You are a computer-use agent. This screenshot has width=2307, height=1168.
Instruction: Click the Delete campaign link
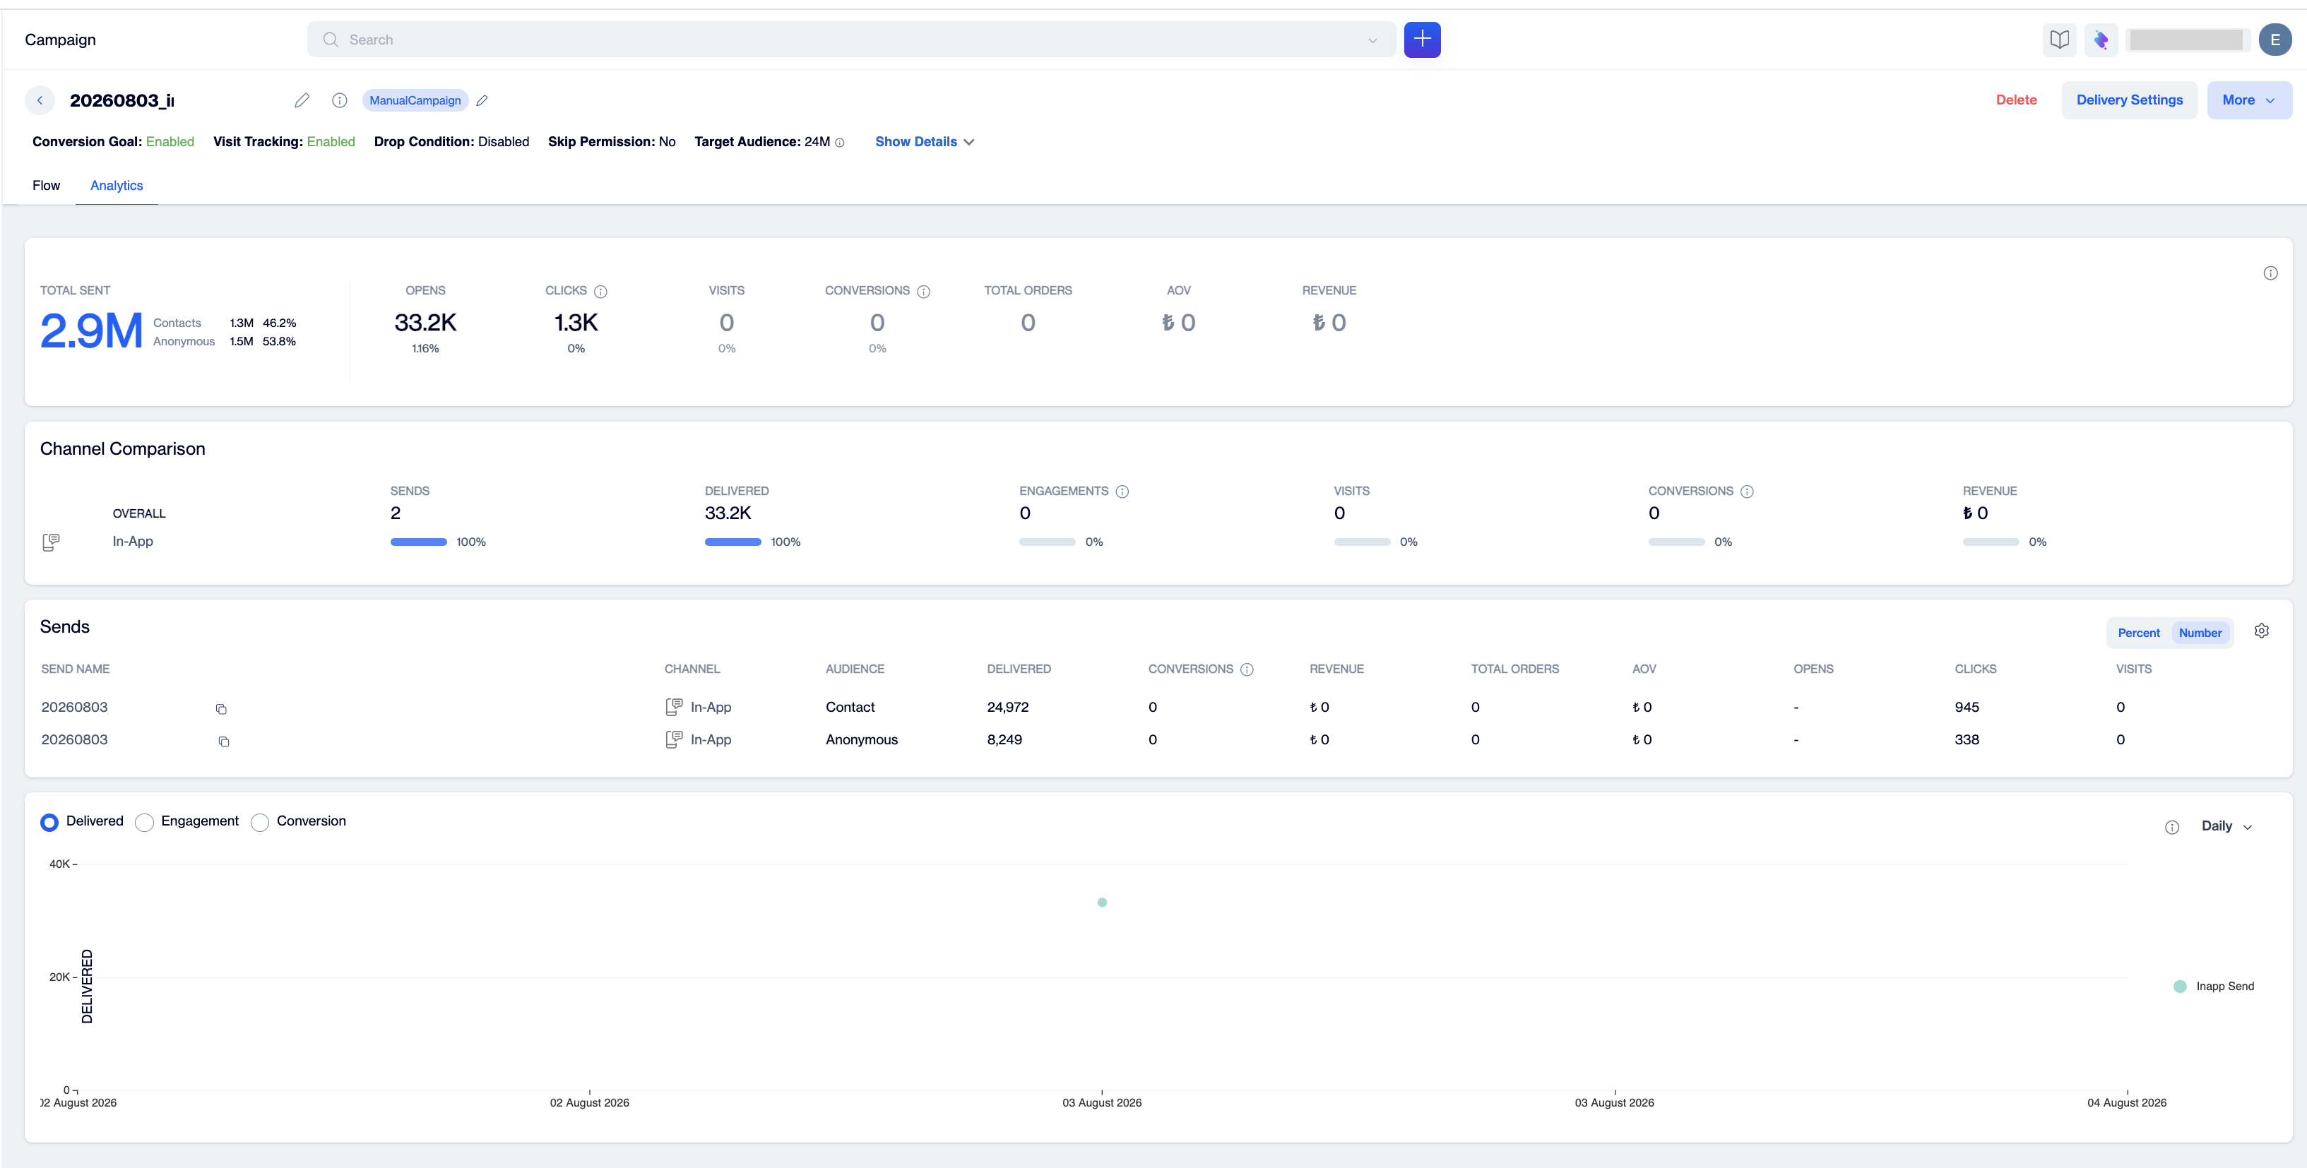pos(2016,100)
